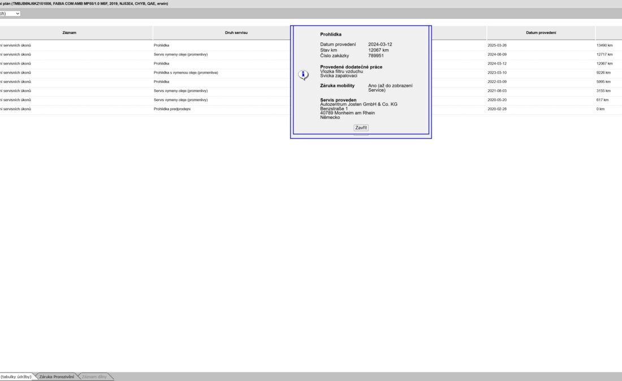Click the 40789 Monheim am Rhein line

[348, 113]
